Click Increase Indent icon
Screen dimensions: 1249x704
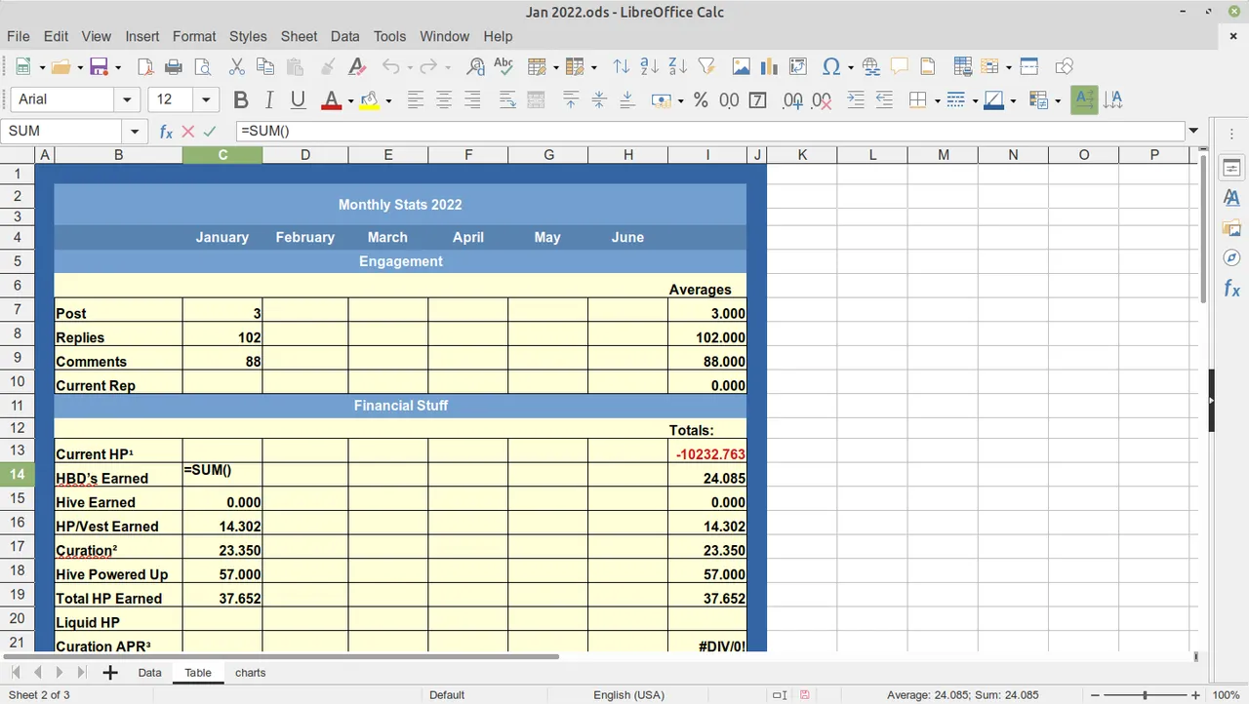856,99
